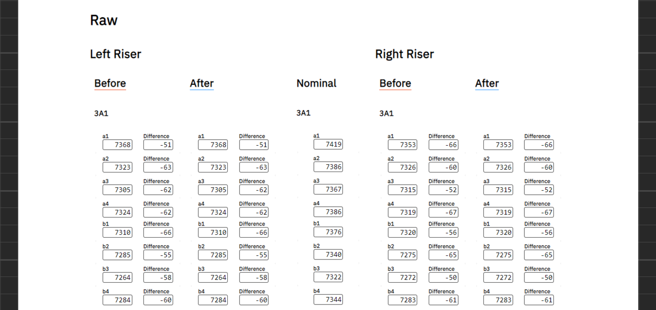Open the After view for Right Riser
Image resolution: width=656 pixels, height=310 pixels.
(487, 83)
